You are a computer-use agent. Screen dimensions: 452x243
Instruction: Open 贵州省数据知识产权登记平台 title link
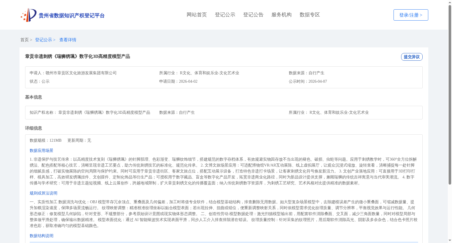tap(71, 16)
